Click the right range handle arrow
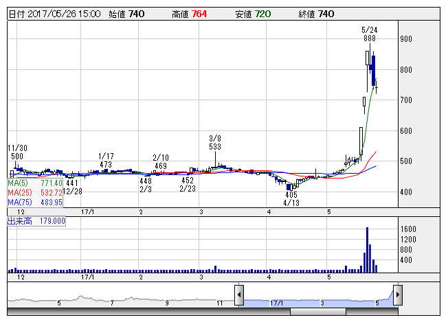 [x=397, y=296]
